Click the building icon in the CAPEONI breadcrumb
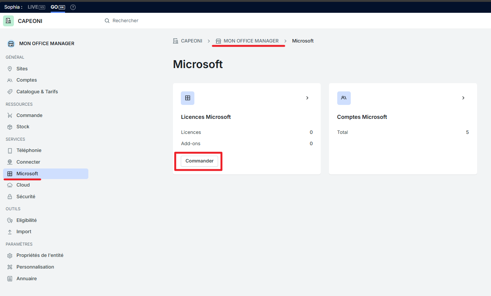Image resolution: width=491 pixels, height=296 pixels. coord(176,41)
